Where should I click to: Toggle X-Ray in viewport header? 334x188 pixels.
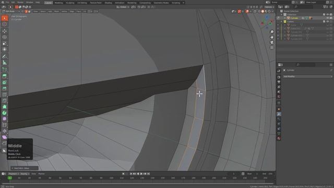click(x=255, y=11)
